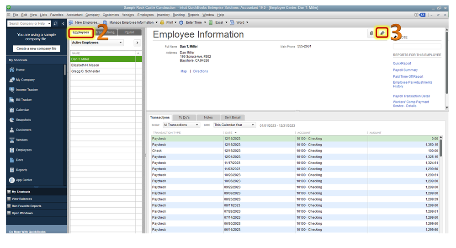Image resolution: width=456 pixels, height=248 pixels.
Task: Open the Employees menu in menu bar
Action: click(145, 15)
